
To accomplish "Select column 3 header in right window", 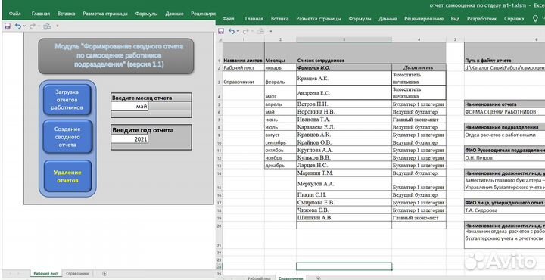I will [x=344, y=39].
